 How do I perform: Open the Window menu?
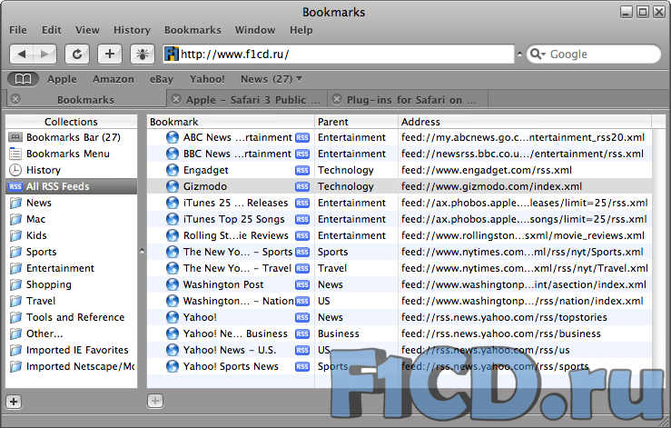click(x=254, y=30)
